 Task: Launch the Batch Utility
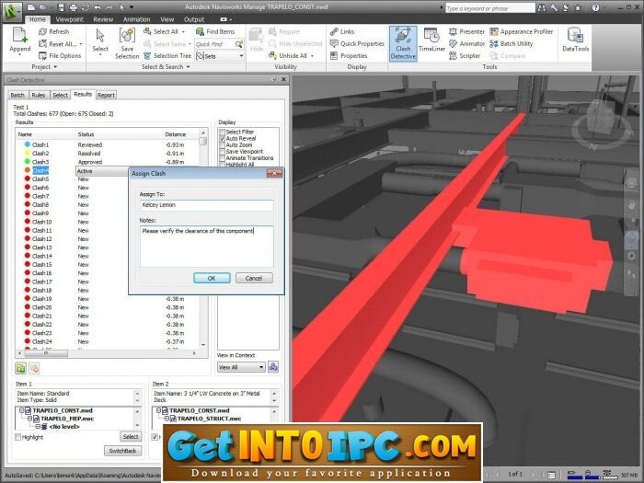tap(512, 43)
